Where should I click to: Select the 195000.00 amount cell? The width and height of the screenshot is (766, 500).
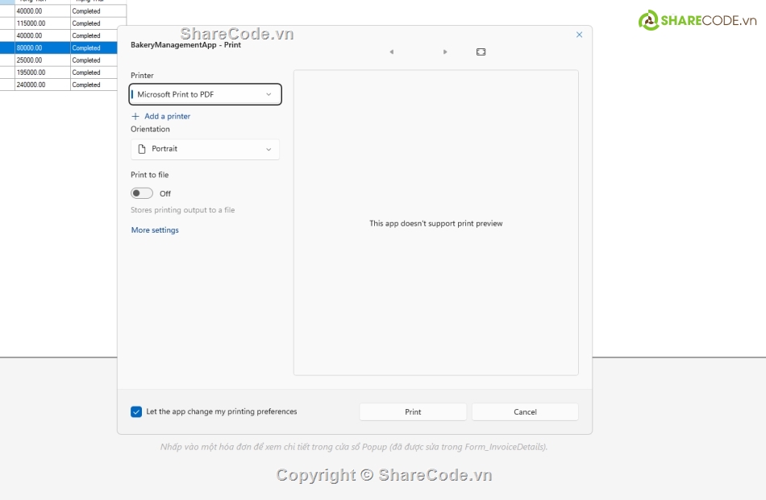[42, 72]
